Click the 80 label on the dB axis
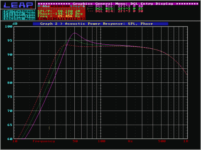The height and width of the screenshot is (150, 201). pyautogui.click(x=10, y=83)
